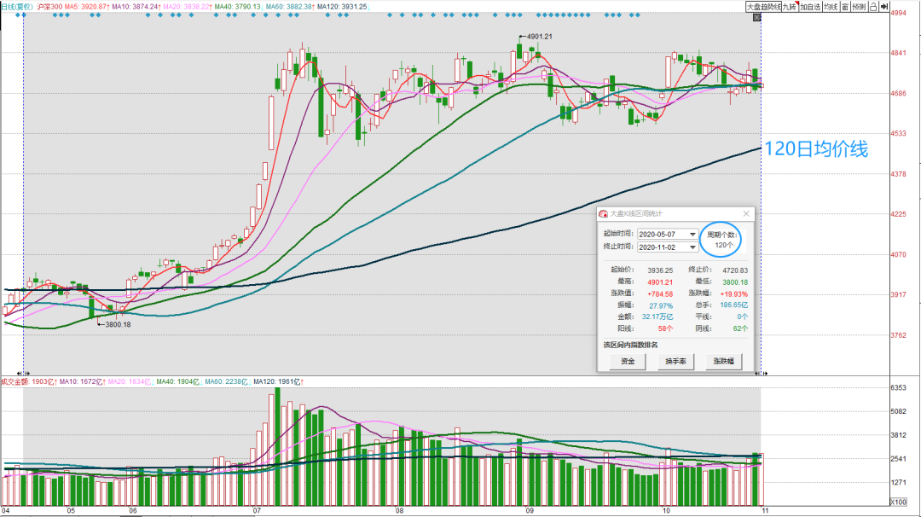The height and width of the screenshot is (517, 921).
Task: Click the X100 scale label
Action: click(x=898, y=502)
